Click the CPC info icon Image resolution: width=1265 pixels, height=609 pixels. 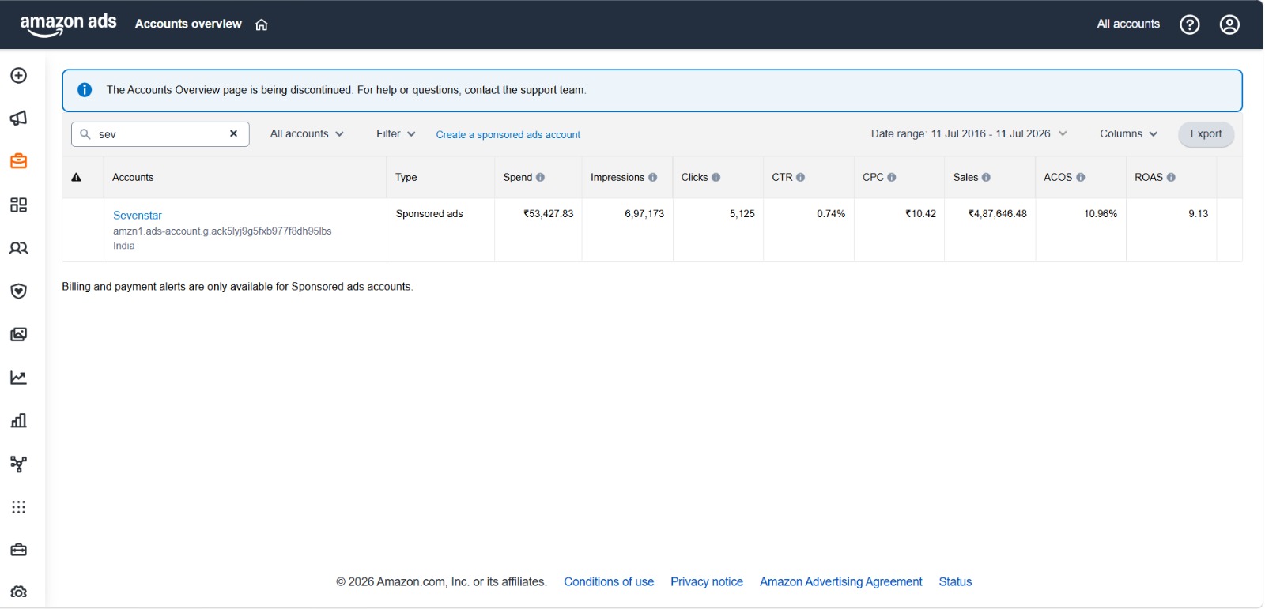892,178
